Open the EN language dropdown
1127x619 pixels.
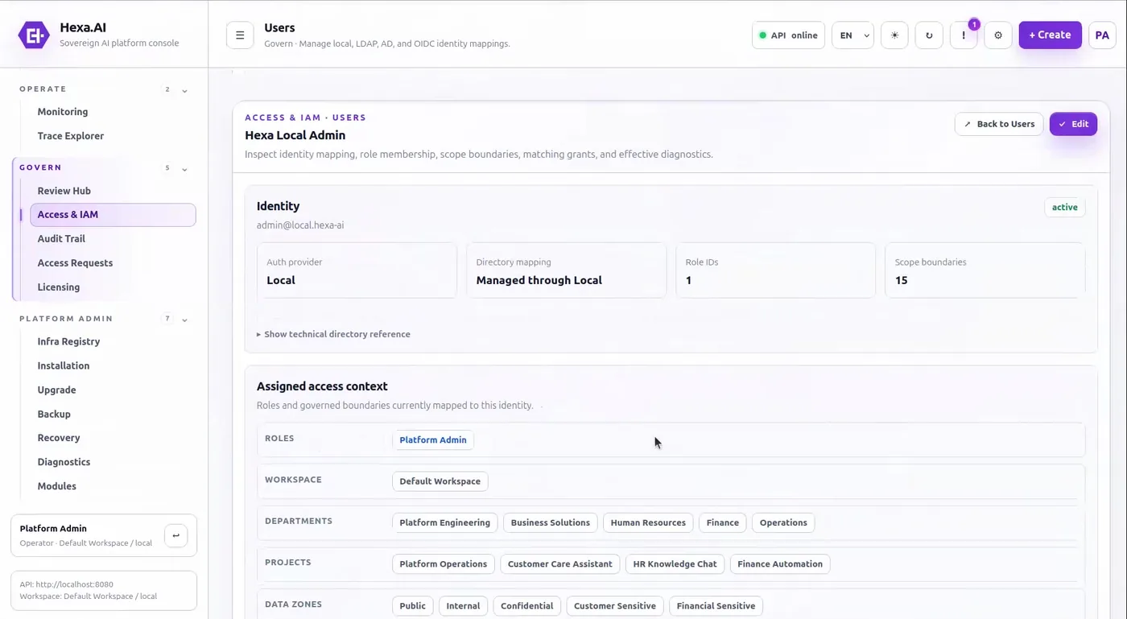click(852, 35)
